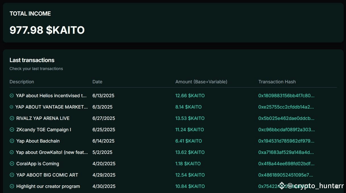Click the 977.98 $KAITO total income value
This screenshot has height=193, width=346.
point(47,30)
